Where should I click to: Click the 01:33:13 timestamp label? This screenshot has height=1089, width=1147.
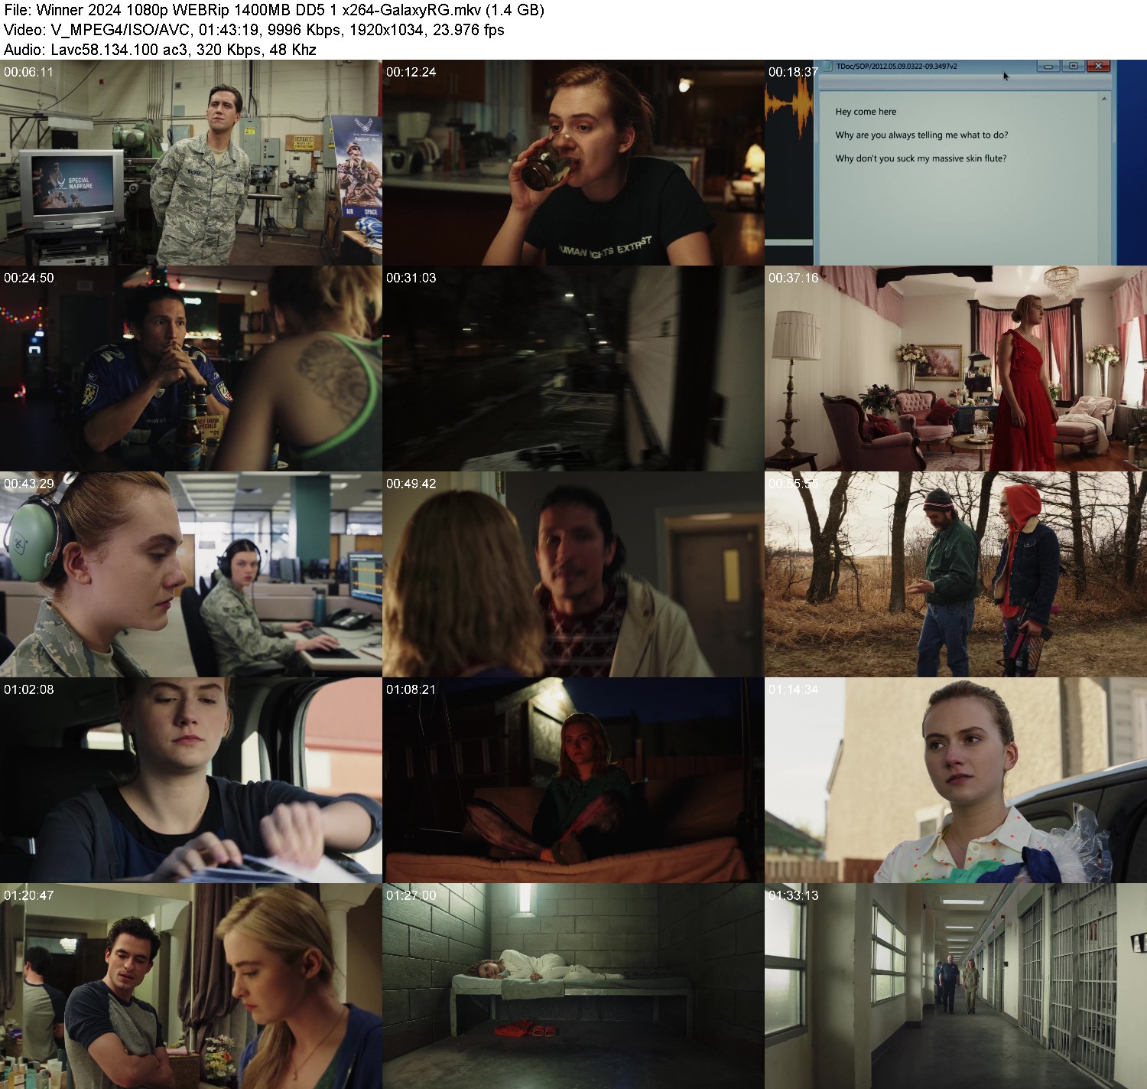(793, 895)
